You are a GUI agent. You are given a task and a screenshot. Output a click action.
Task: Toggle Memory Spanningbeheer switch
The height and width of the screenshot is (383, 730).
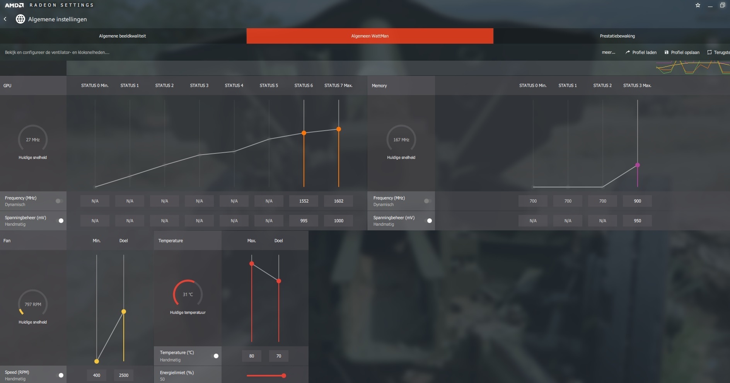click(428, 221)
